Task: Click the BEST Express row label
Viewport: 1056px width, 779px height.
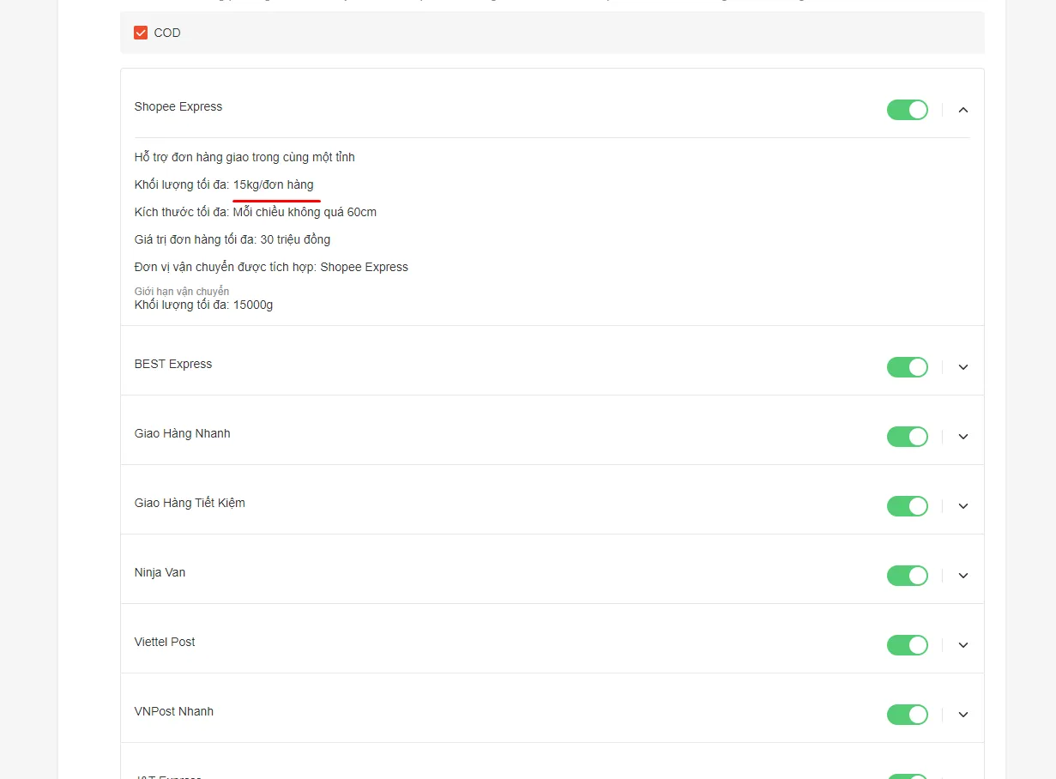Action: click(173, 364)
